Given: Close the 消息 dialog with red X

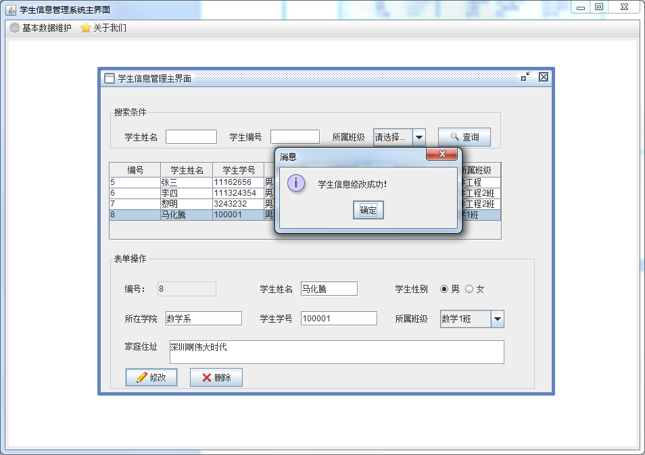Looking at the screenshot, I should tap(441, 154).
